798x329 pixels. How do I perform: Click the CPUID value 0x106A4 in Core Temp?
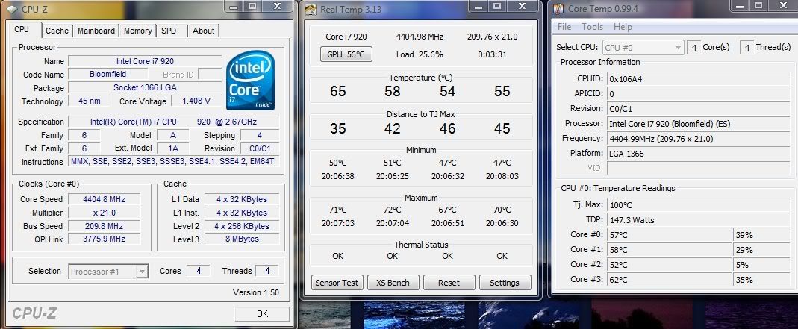tap(698, 79)
